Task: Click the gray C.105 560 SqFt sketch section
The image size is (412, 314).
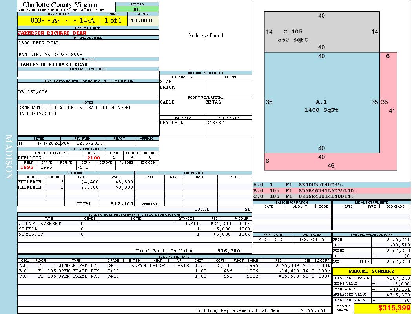Action: tap(322, 32)
